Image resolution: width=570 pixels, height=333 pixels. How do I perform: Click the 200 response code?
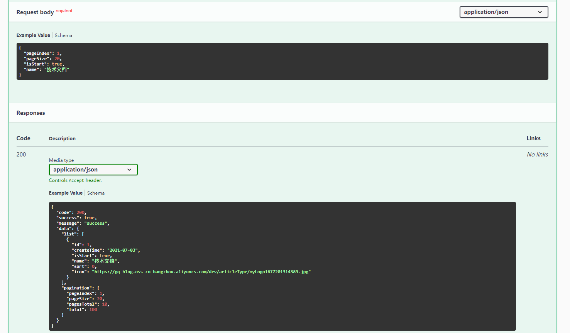click(x=21, y=155)
